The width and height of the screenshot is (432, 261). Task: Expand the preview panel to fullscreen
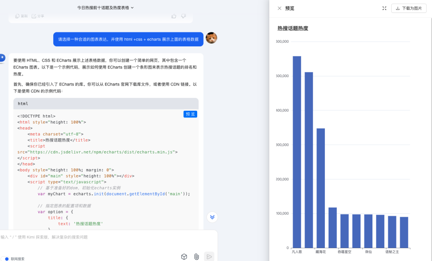[384, 8]
